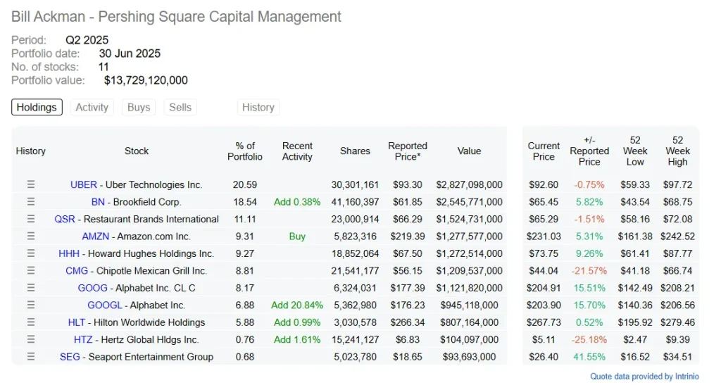Open history icon for HTZ row
The image size is (721, 385).
click(31, 339)
